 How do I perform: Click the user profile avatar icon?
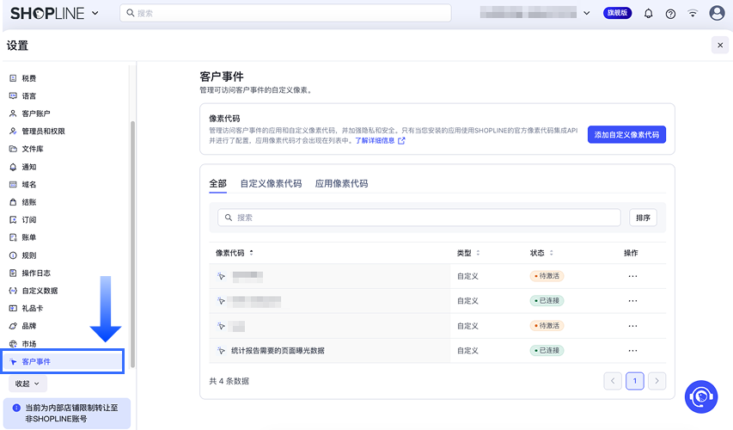pyautogui.click(x=717, y=14)
